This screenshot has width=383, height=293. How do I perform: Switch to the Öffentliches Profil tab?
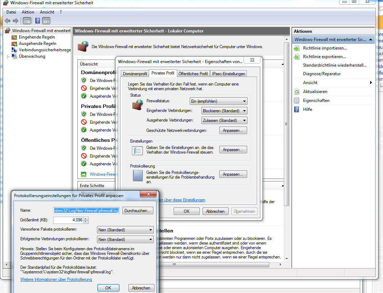pos(193,74)
